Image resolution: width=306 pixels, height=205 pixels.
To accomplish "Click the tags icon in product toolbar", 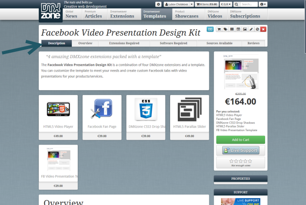I will point(225,29).
